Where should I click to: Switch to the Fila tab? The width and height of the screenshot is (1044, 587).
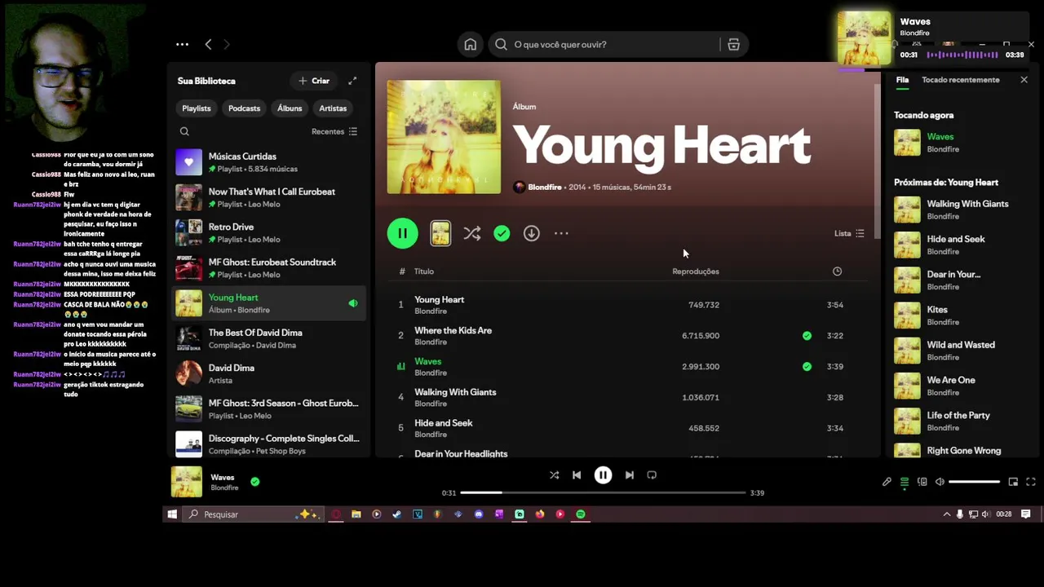pos(902,80)
